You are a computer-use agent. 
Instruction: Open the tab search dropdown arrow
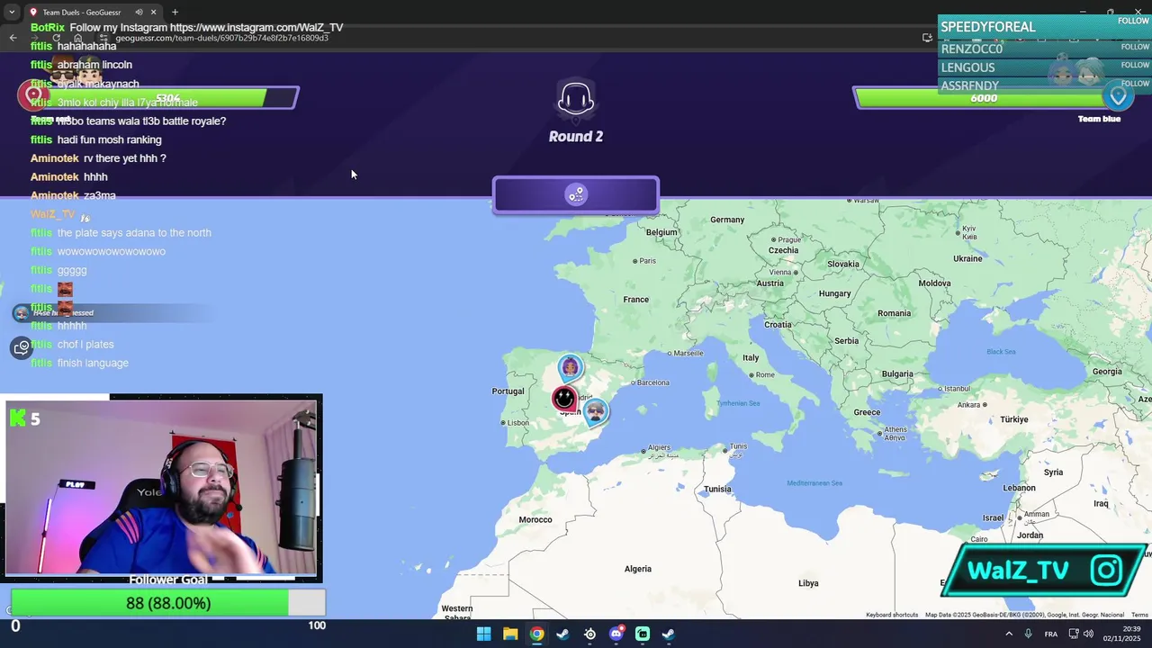11,12
